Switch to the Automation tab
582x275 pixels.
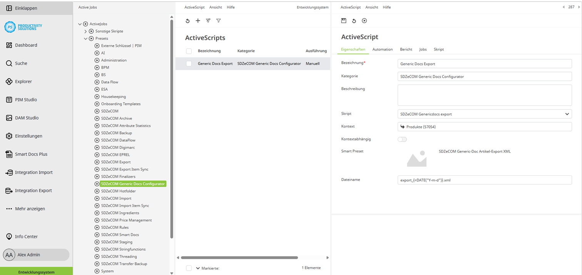pyautogui.click(x=382, y=49)
